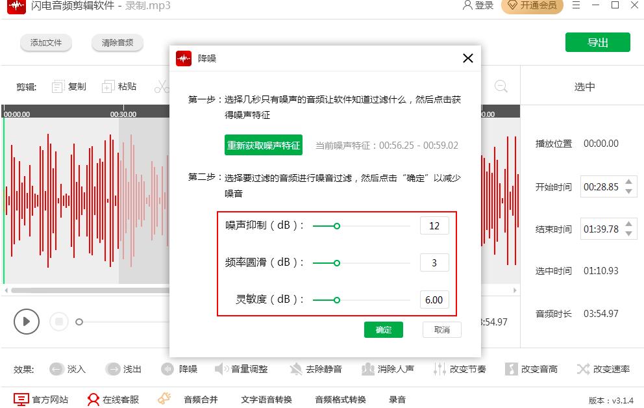The image size is (644, 408).
Task: Open 在线客服 online customer service
Action: point(113,400)
